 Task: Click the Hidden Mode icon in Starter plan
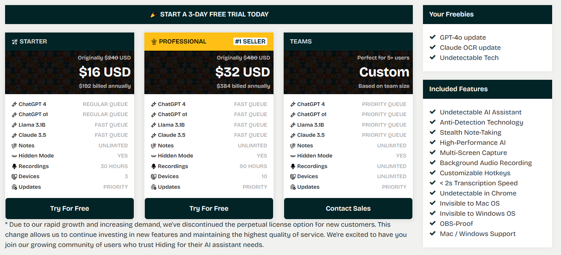14,156
